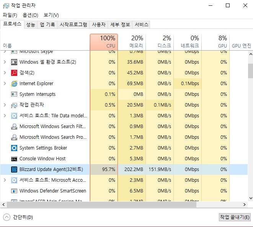
Task: Click the Blizzard Update Agent icon
Action: pos(14,169)
